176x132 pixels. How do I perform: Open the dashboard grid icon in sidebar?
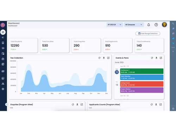tap(3, 32)
